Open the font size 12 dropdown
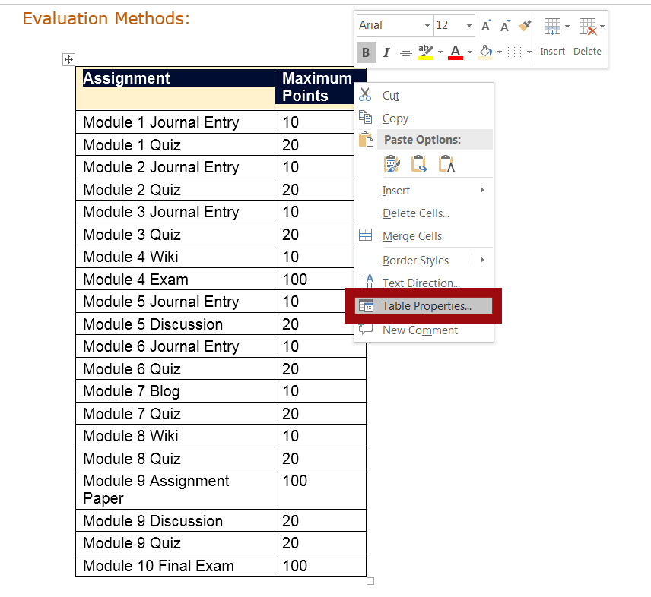The height and width of the screenshot is (597, 651). coord(469,25)
